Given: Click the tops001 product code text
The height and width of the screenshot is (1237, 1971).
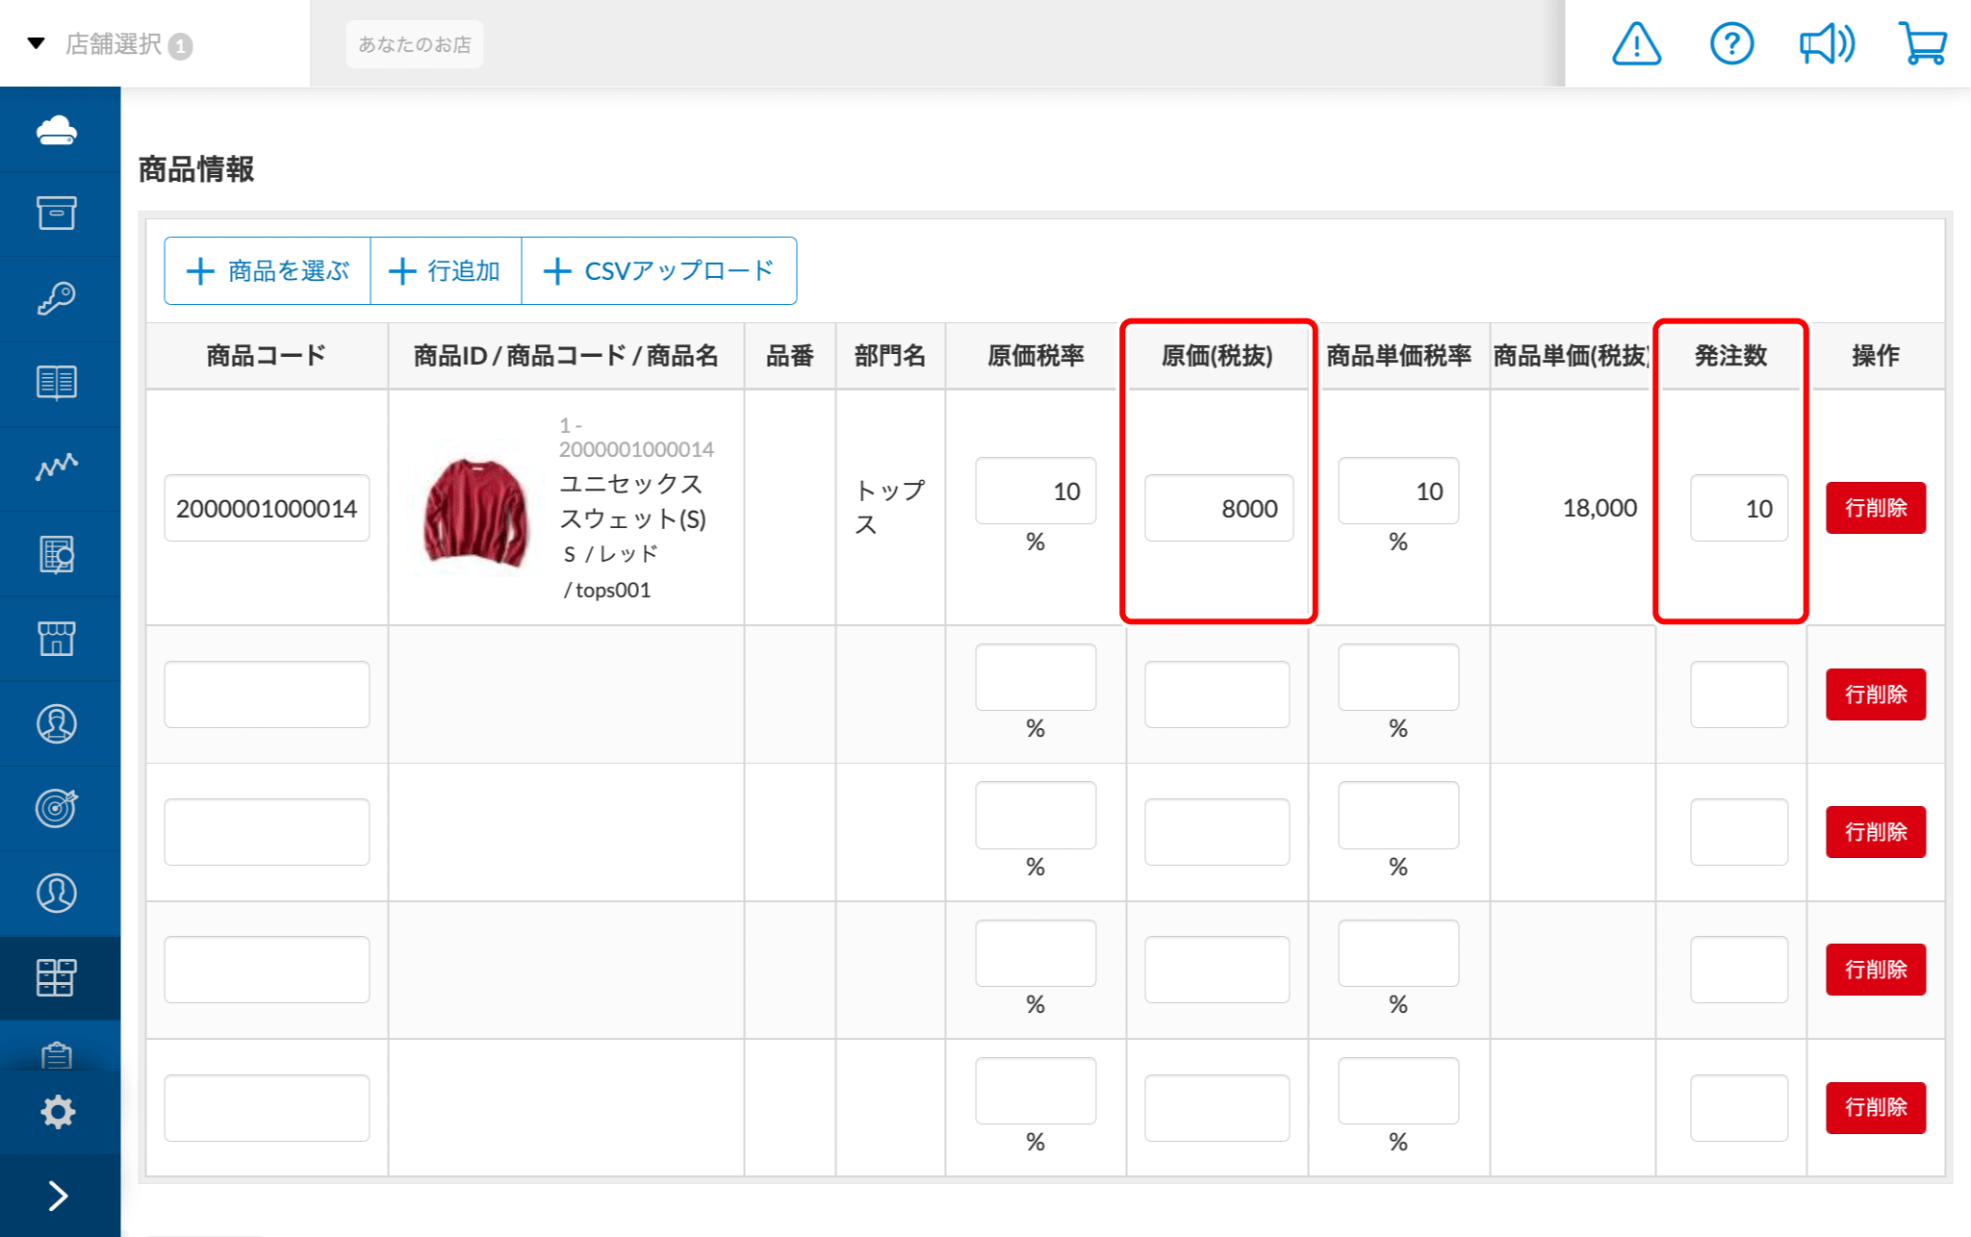Looking at the screenshot, I should click(x=613, y=590).
